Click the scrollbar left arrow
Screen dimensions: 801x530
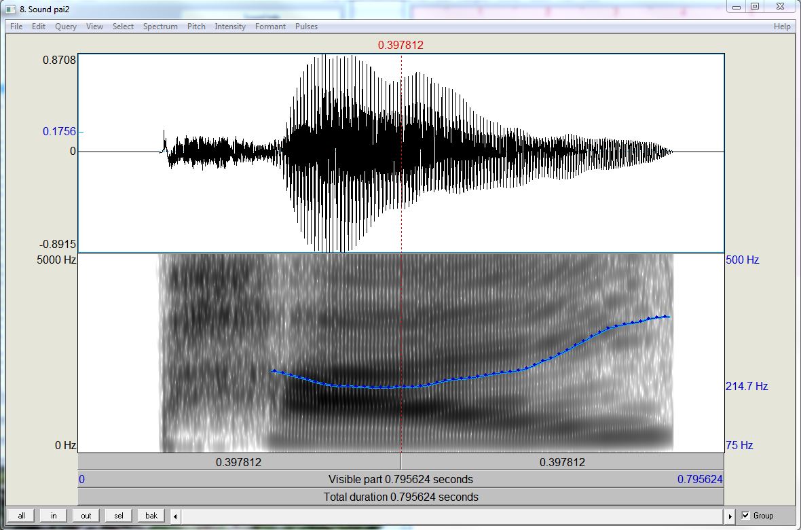(176, 516)
